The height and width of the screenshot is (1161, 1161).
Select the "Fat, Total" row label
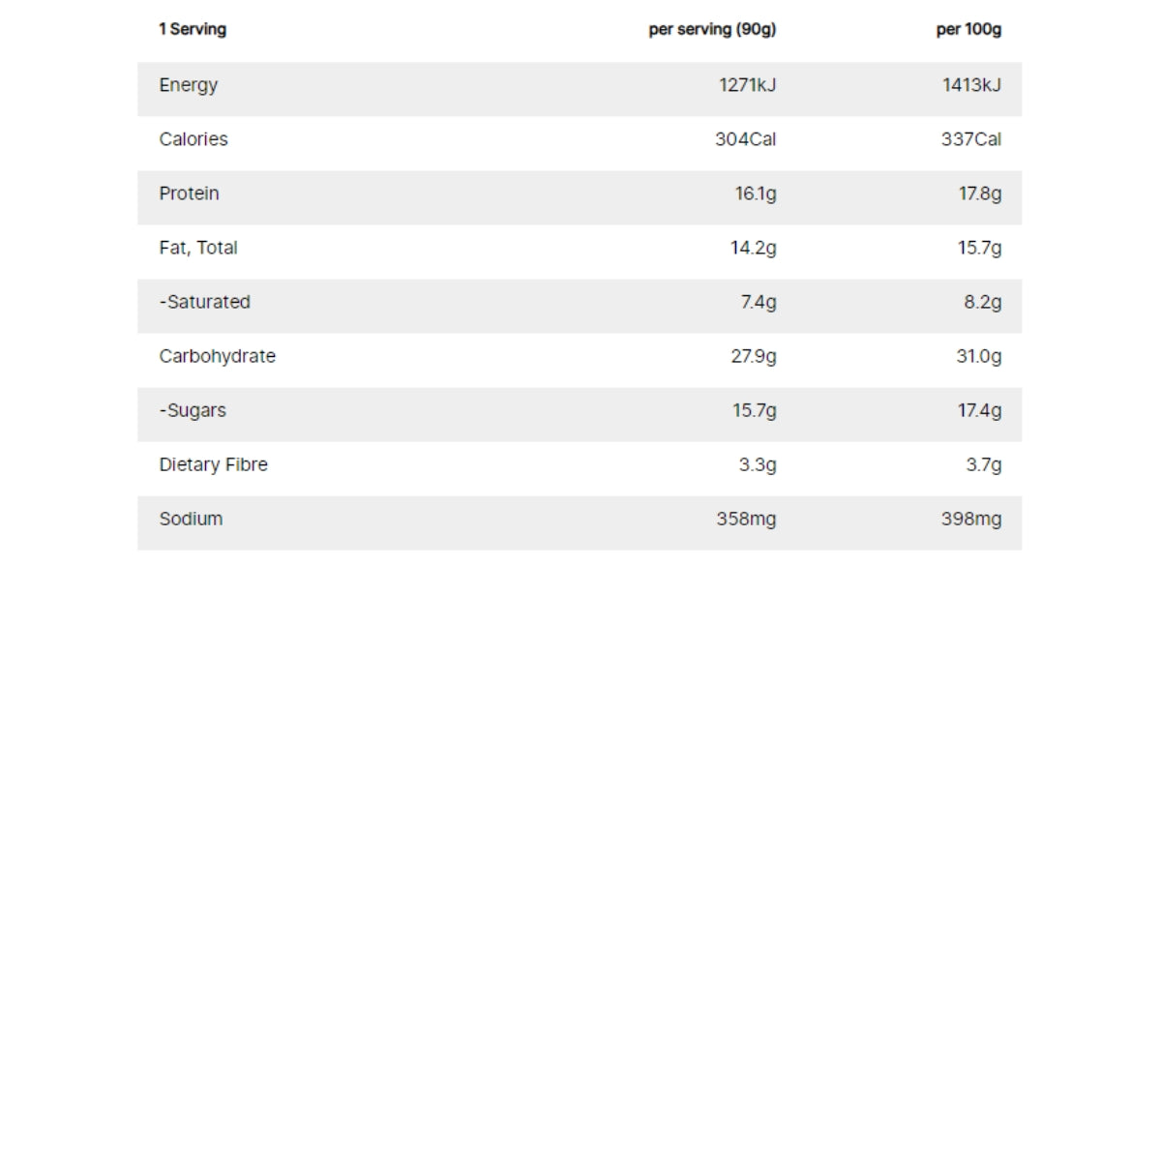pyautogui.click(x=198, y=248)
